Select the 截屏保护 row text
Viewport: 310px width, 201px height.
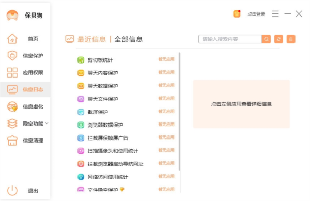pyautogui.click(x=98, y=112)
